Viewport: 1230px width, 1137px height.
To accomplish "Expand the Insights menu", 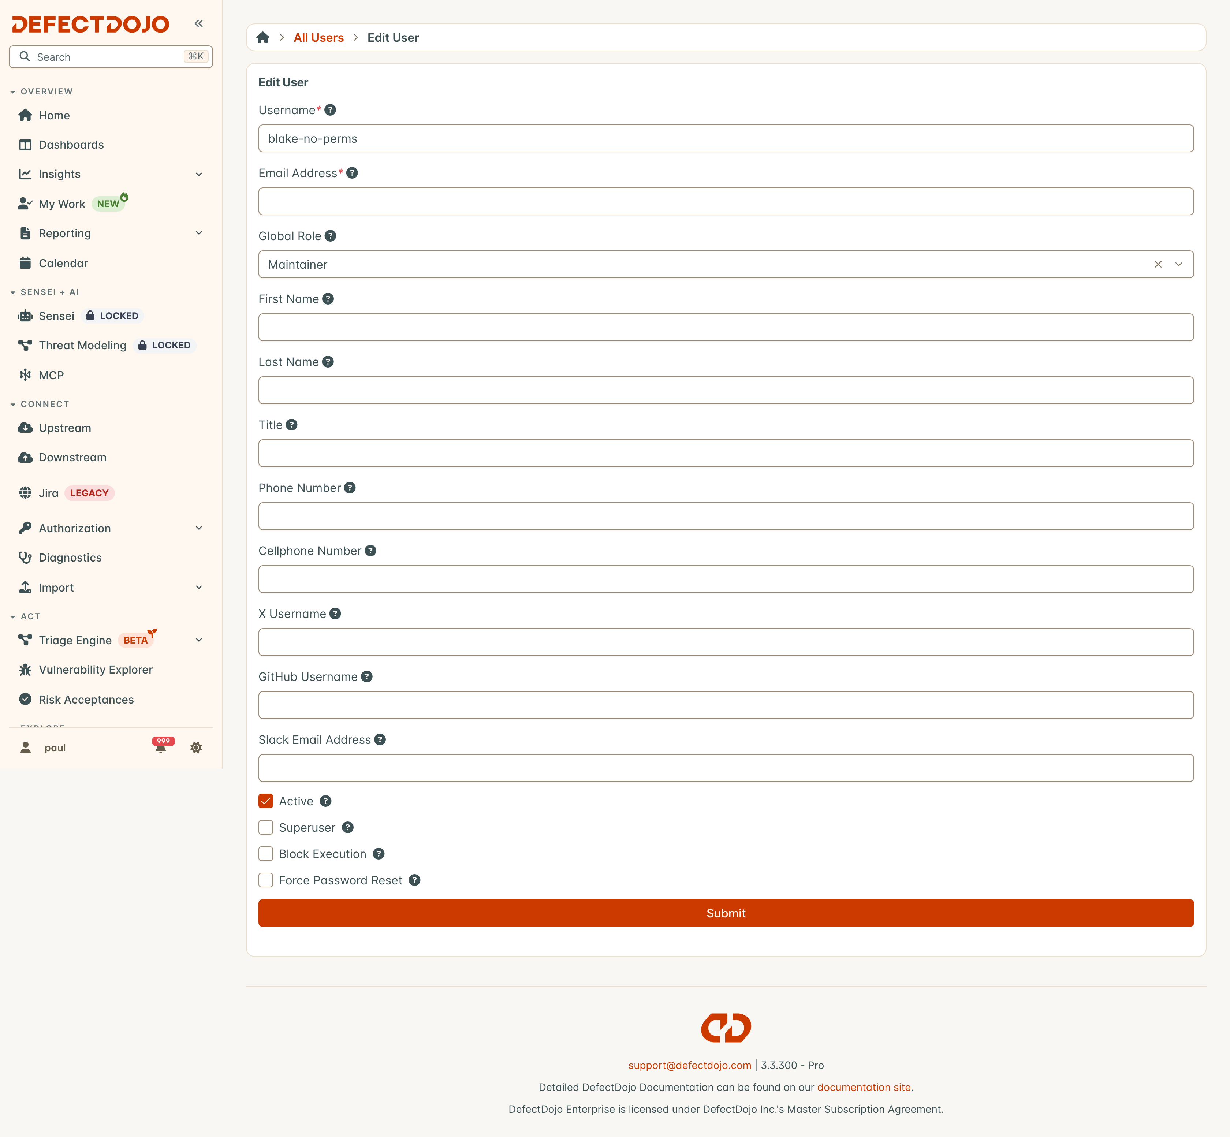I will pos(199,174).
